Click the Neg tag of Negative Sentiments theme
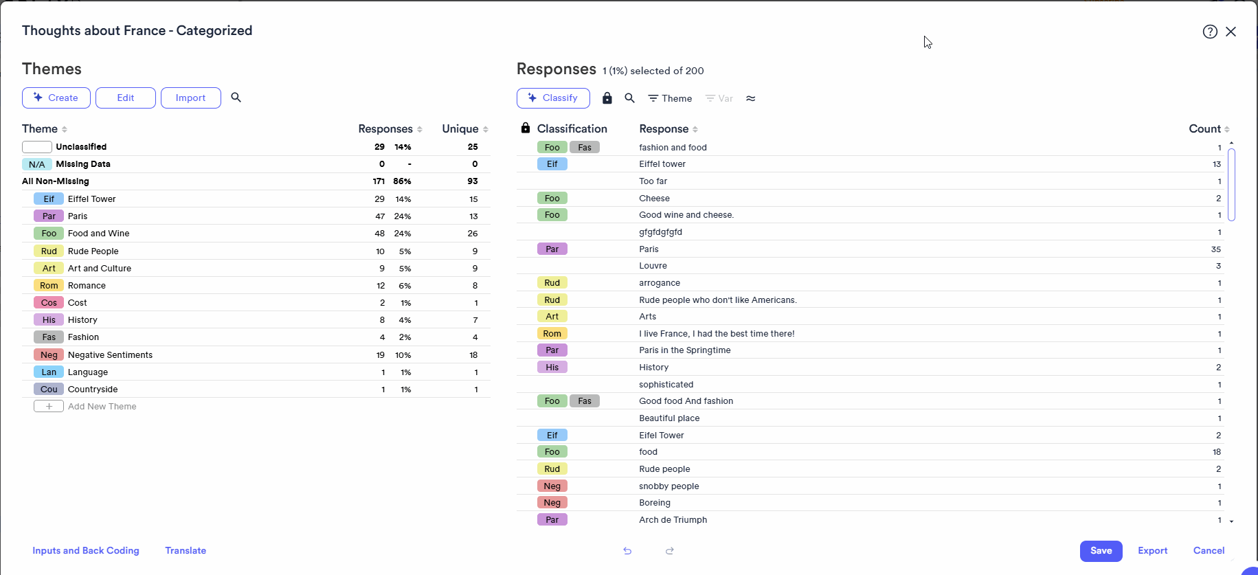Viewport: 1258px width, 575px height. pyautogui.click(x=49, y=355)
